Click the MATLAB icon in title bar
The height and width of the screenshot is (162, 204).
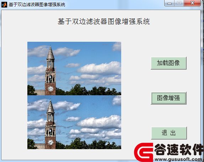coord(4,5)
